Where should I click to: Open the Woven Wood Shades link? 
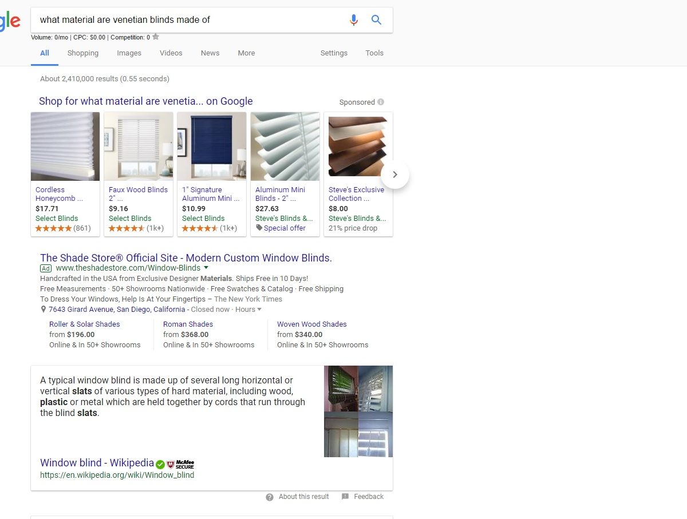[312, 324]
